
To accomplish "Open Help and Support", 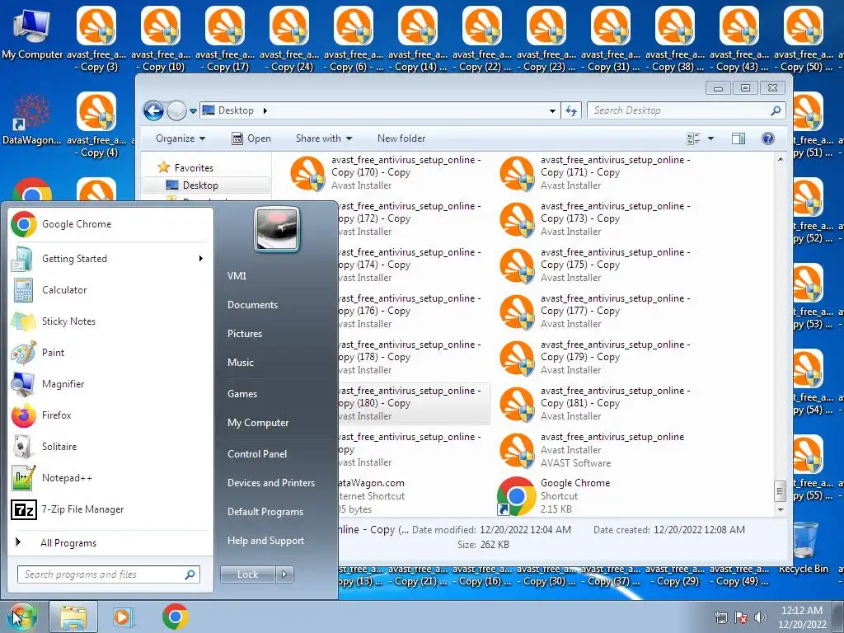I will (x=266, y=541).
